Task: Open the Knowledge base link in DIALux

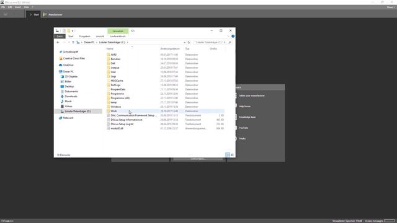Action: 248,117
